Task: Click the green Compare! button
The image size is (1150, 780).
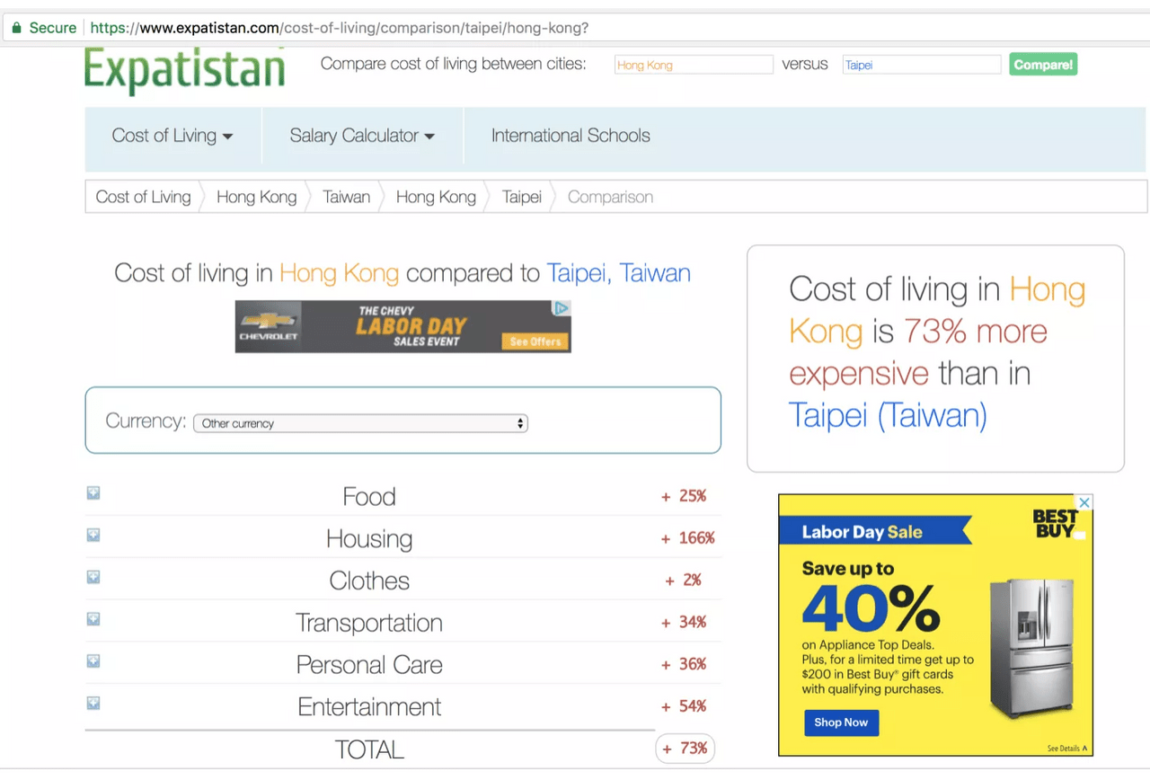Action: (1043, 65)
